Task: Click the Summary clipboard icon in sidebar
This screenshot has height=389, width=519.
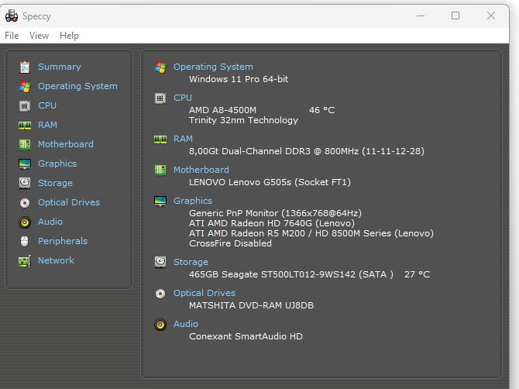Action: coord(25,67)
